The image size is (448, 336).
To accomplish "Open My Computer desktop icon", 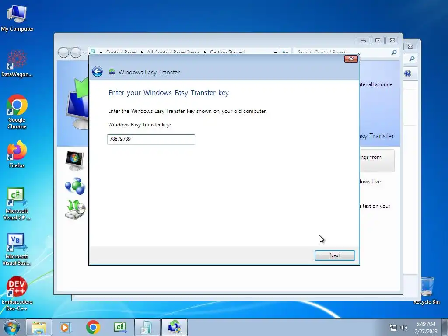I will (17, 18).
